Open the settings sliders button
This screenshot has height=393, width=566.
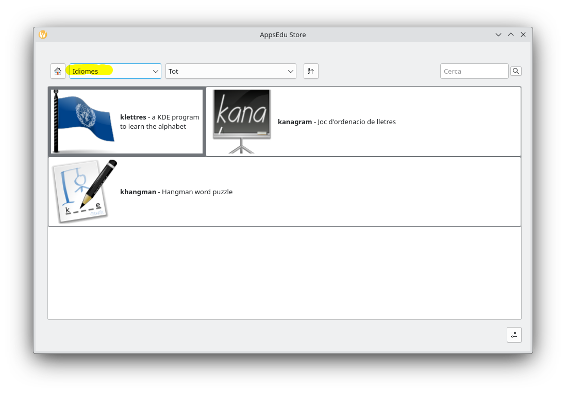click(x=514, y=335)
